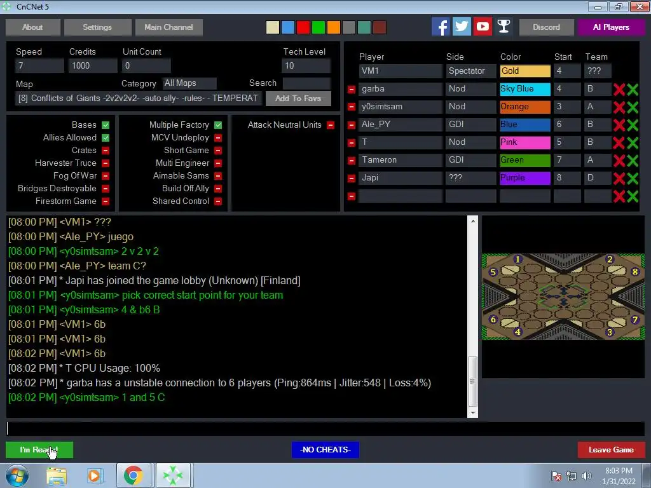Switch to Google Chrome in the taskbar
The height and width of the screenshot is (488, 651).
(133, 475)
